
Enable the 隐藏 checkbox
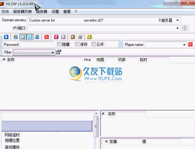(x=59, y=44)
